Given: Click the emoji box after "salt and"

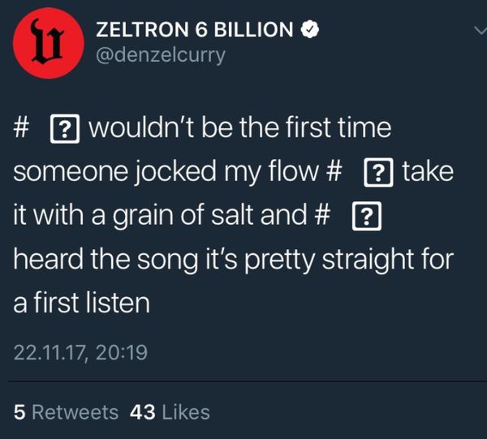Looking at the screenshot, I should [367, 217].
